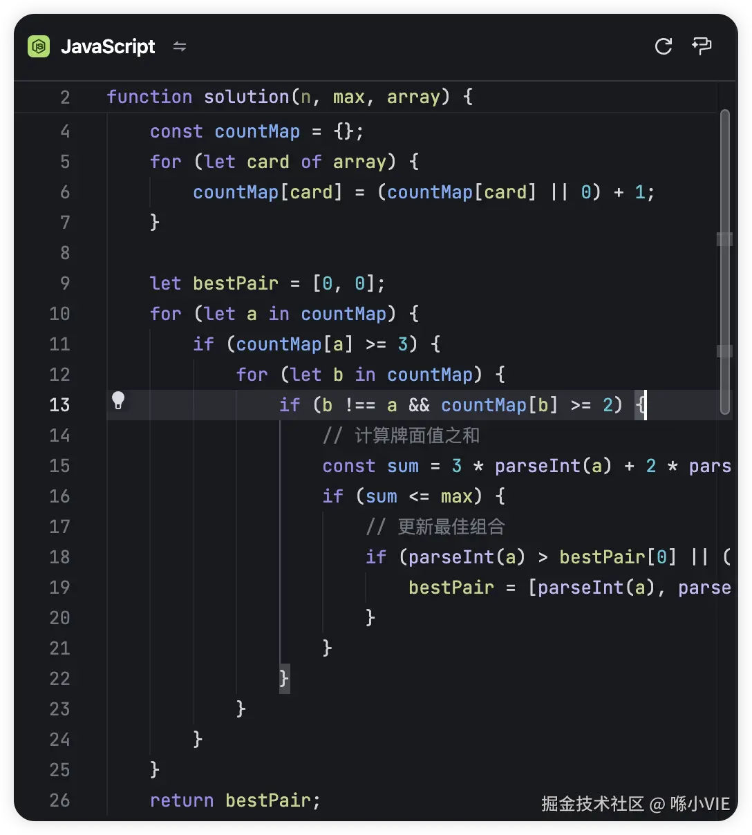Viewport: 752px width, 835px height.
Task: Click the solution function name
Action: click(246, 97)
